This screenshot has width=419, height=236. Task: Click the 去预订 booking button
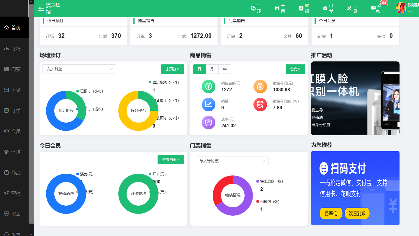point(172,69)
